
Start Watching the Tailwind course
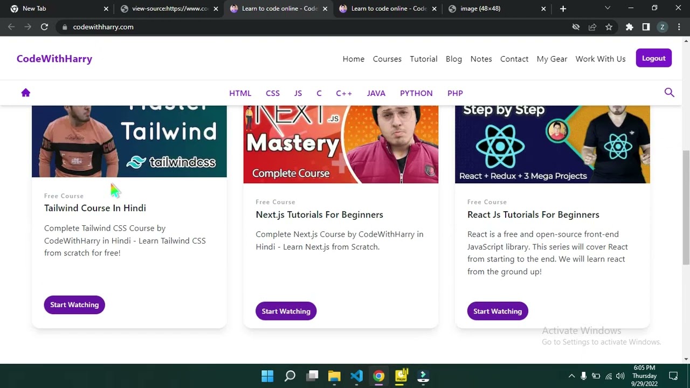click(x=74, y=304)
